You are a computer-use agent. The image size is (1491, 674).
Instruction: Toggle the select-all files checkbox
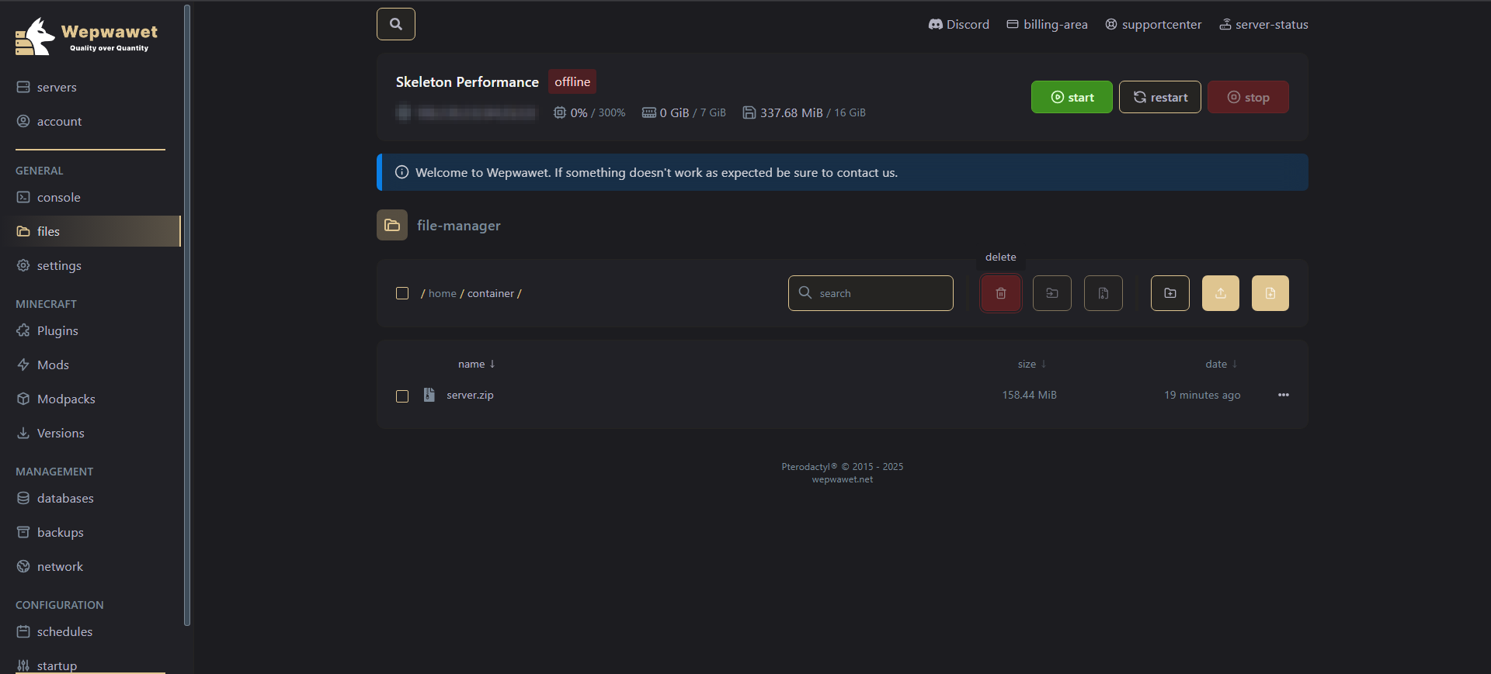coord(402,293)
